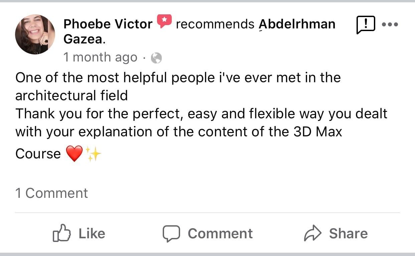Click the "1 month ago" timestamp
415x256 pixels.
[100, 57]
